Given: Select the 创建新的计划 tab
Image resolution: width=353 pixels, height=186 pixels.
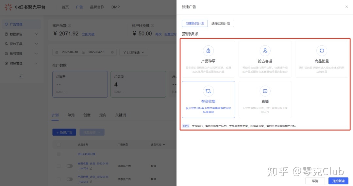Looking at the screenshot, I should pyautogui.click(x=195, y=23).
